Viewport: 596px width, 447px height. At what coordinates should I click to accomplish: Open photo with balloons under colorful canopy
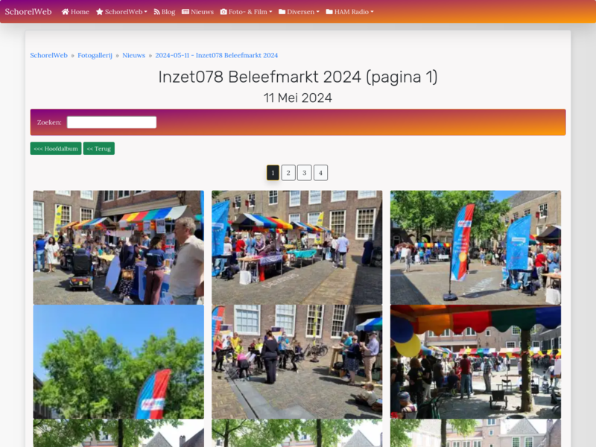475,362
